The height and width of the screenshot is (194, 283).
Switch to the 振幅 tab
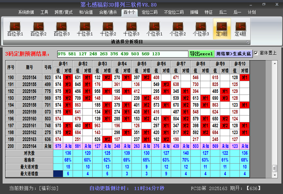[194, 12]
